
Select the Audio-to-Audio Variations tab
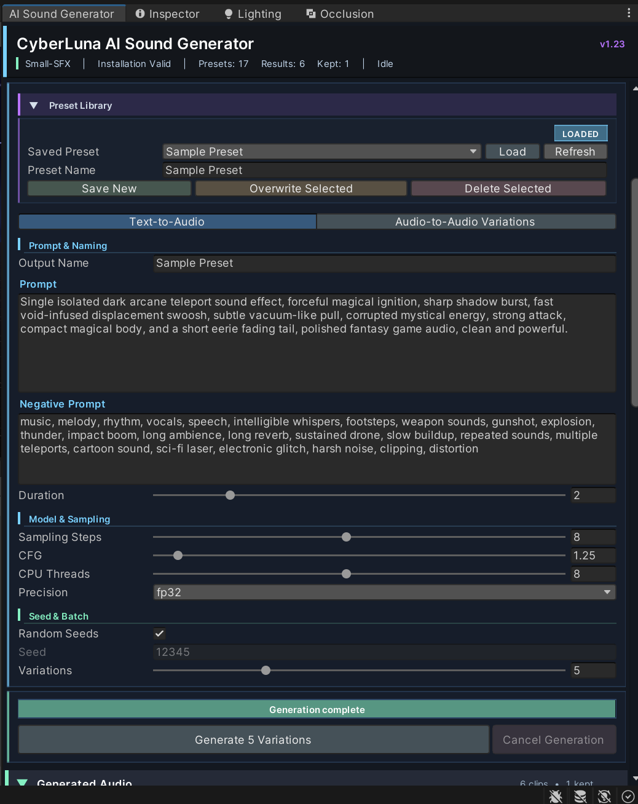[x=466, y=222]
